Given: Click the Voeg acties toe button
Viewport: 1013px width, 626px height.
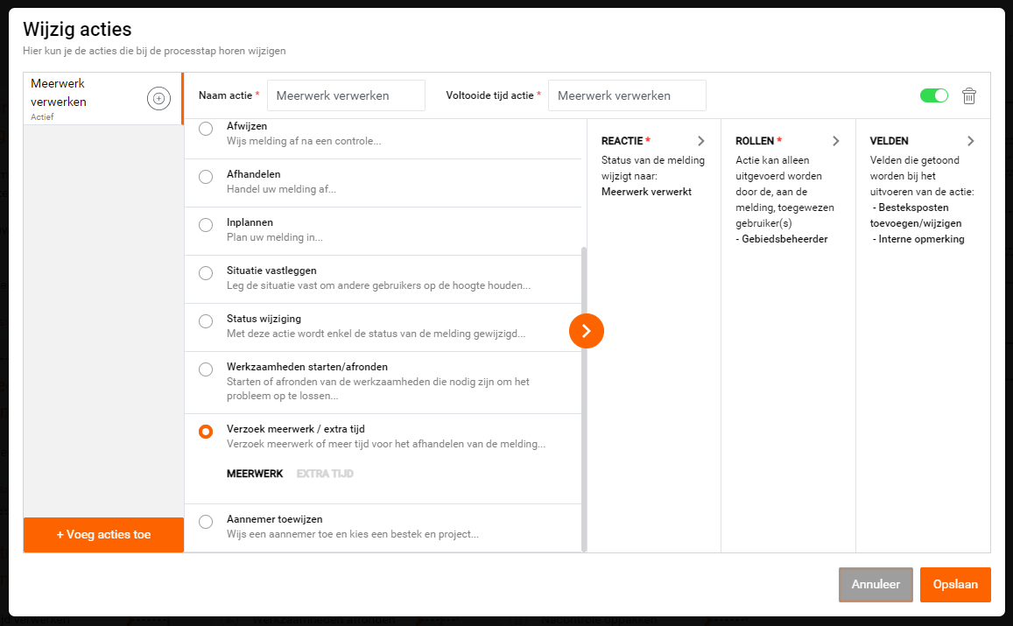Looking at the screenshot, I should [103, 535].
